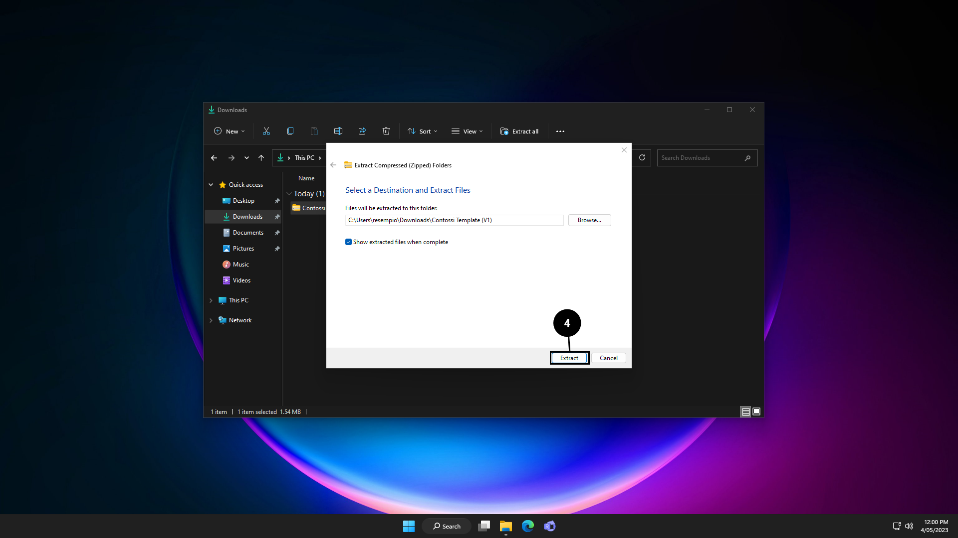Collapse the Quick access section
The image size is (958, 538).
tap(211, 185)
